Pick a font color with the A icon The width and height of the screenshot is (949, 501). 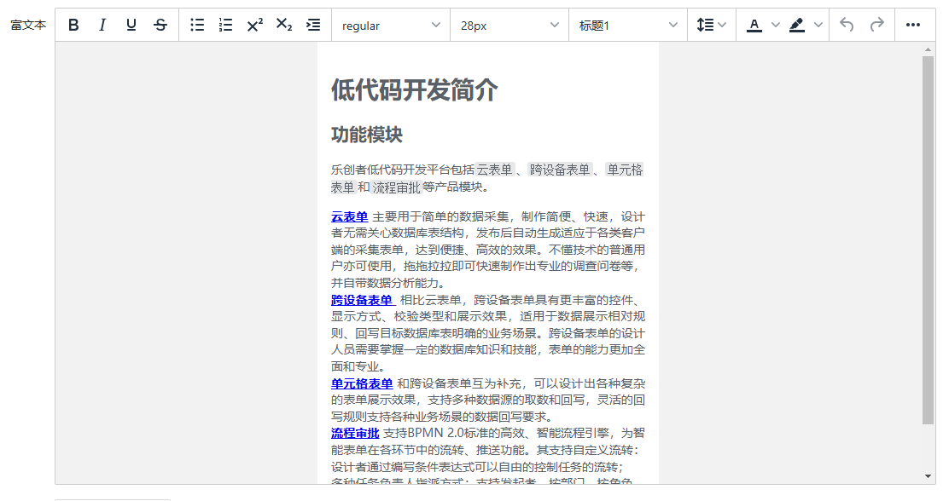tap(754, 26)
